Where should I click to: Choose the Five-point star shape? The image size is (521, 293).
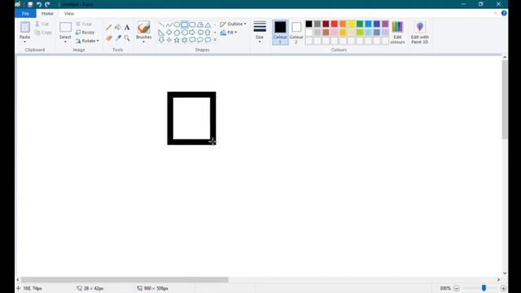[x=177, y=40]
